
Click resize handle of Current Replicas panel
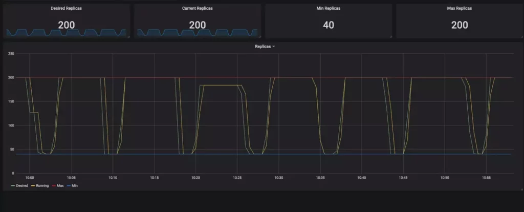pyautogui.click(x=260, y=37)
